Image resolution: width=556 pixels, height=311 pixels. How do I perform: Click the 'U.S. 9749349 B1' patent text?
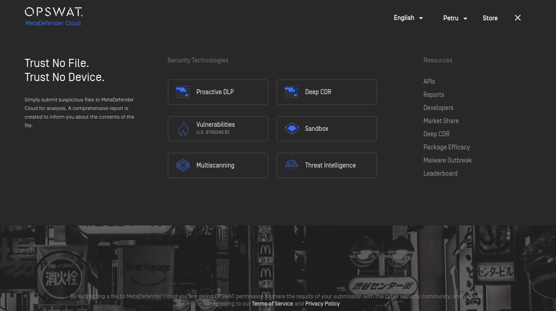coord(213,133)
